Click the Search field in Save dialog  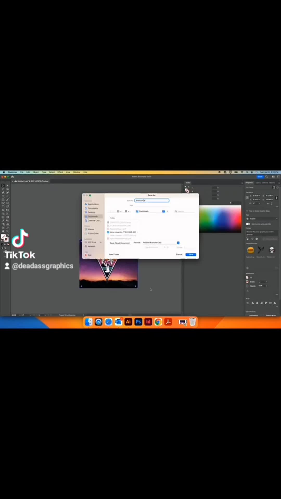click(185, 211)
